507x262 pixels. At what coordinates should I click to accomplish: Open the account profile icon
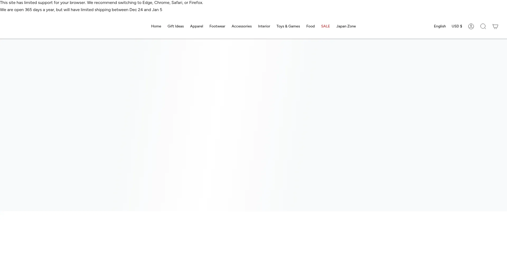[471, 26]
